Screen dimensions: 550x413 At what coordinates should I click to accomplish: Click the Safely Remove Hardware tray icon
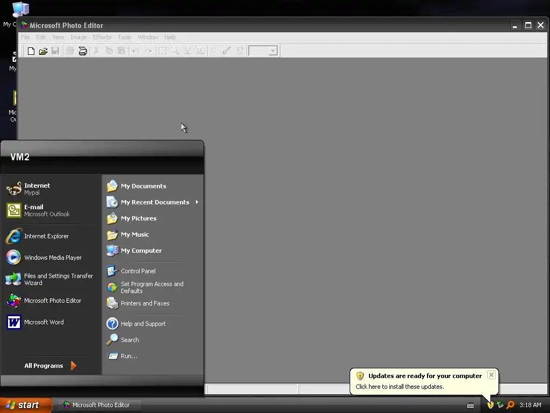500,405
